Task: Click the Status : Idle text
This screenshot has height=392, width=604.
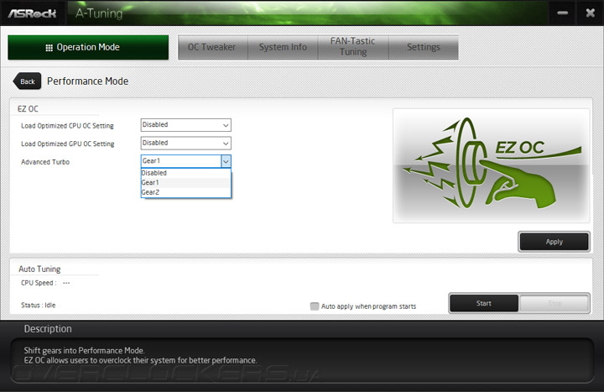Action: click(x=38, y=305)
